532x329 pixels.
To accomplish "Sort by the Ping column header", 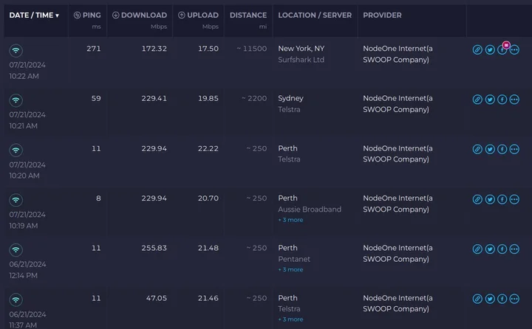I will (88, 15).
